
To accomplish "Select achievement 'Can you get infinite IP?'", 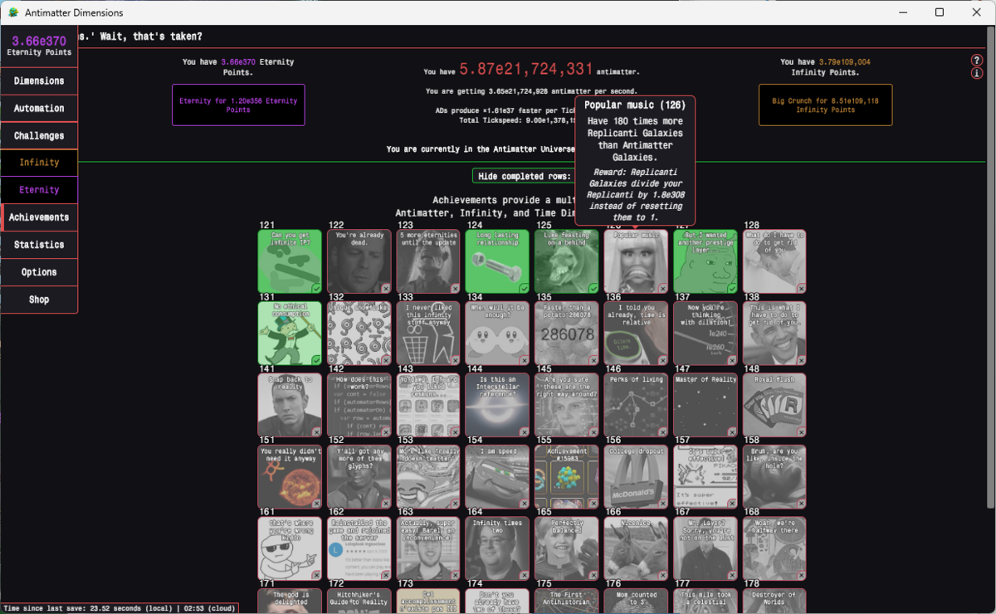I will [x=290, y=261].
